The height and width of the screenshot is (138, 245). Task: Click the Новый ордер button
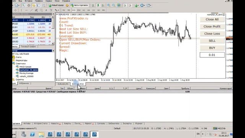click(x=56, y=5)
